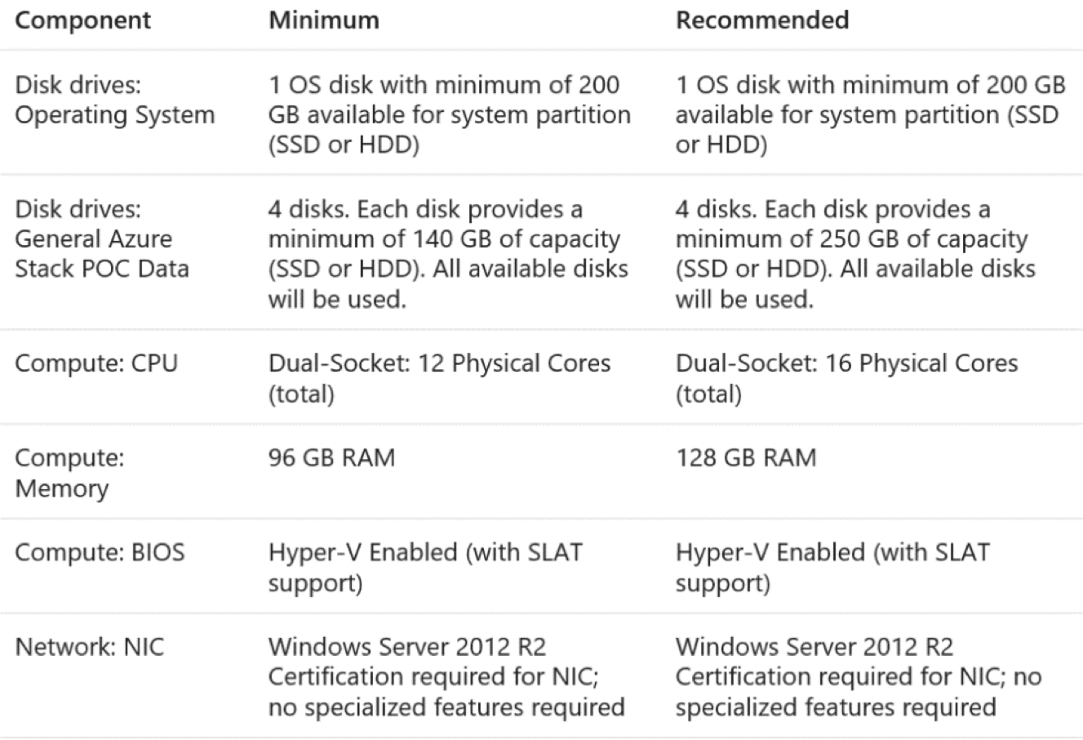This screenshot has height=740, width=1083.
Task: Click the Recommended OS disk requirement cell
Action: 869,115
